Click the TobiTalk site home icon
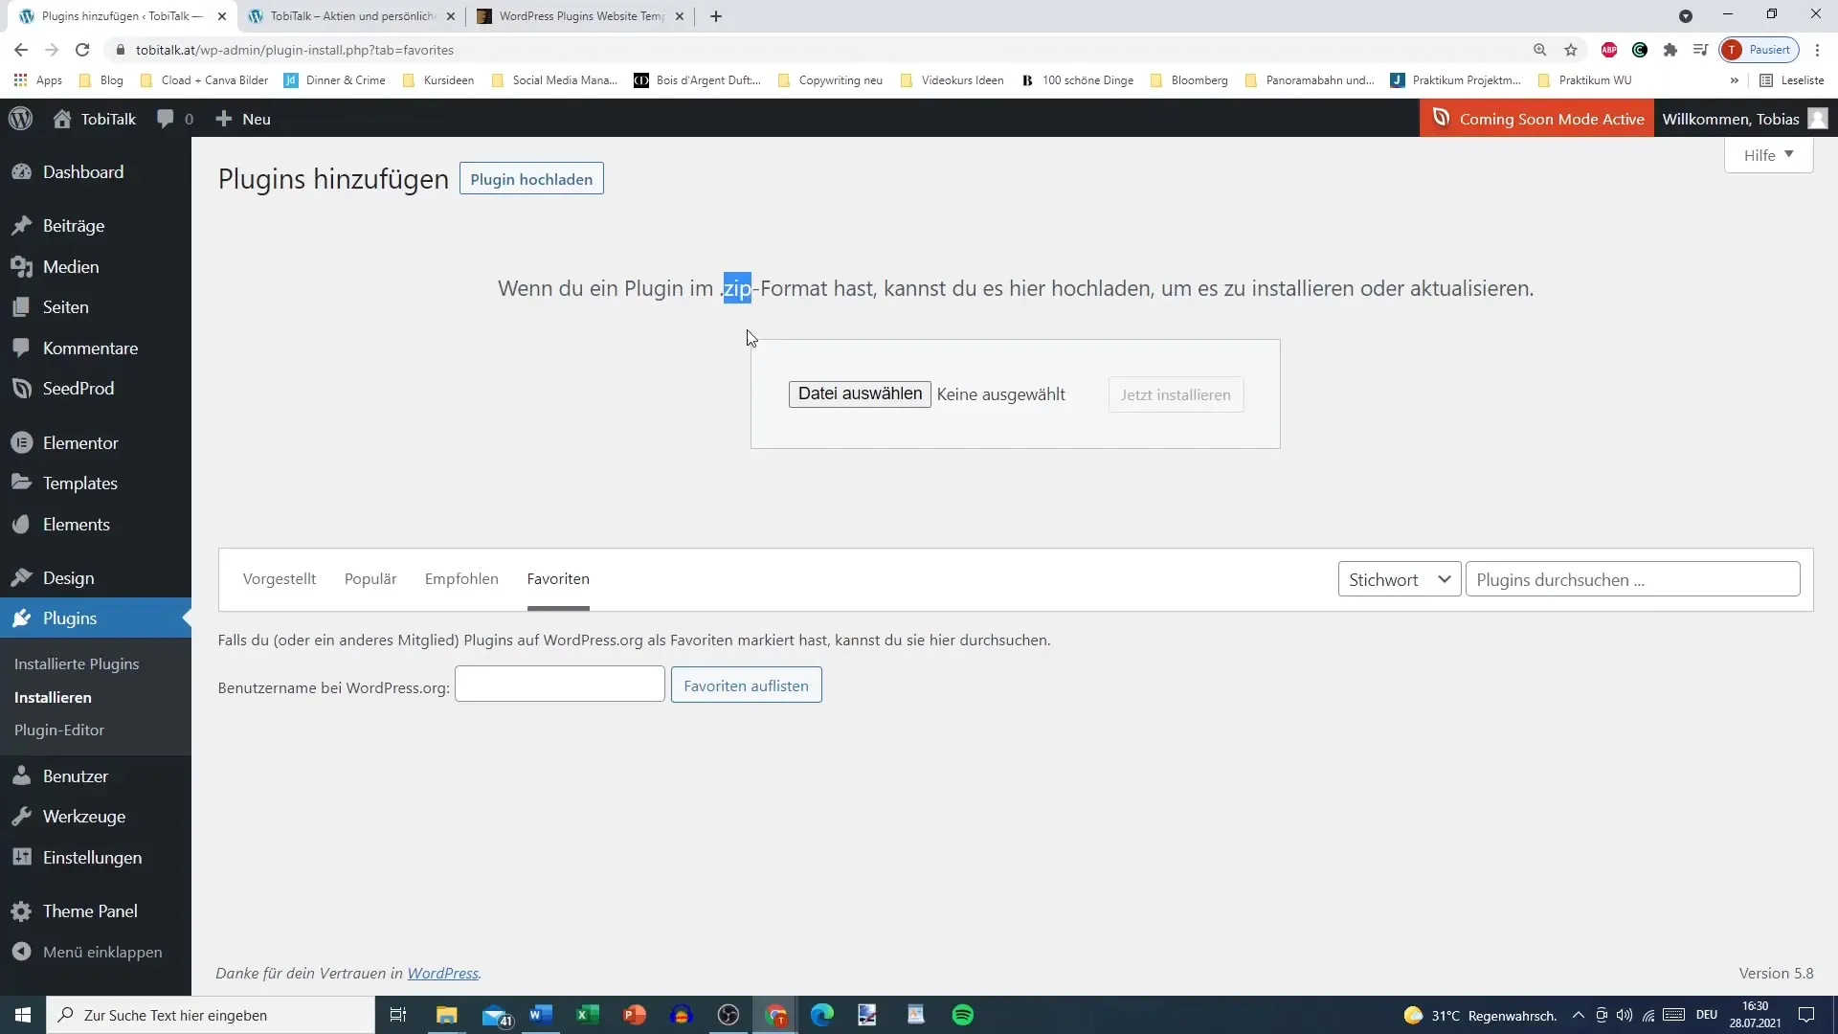The width and height of the screenshot is (1838, 1034). (60, 119)
